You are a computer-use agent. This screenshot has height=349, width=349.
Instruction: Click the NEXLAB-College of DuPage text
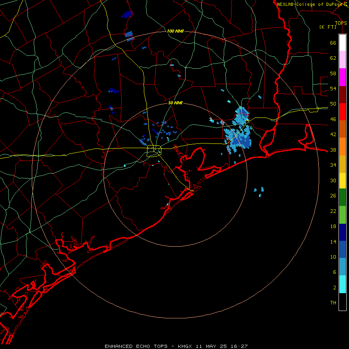[310, 4]
